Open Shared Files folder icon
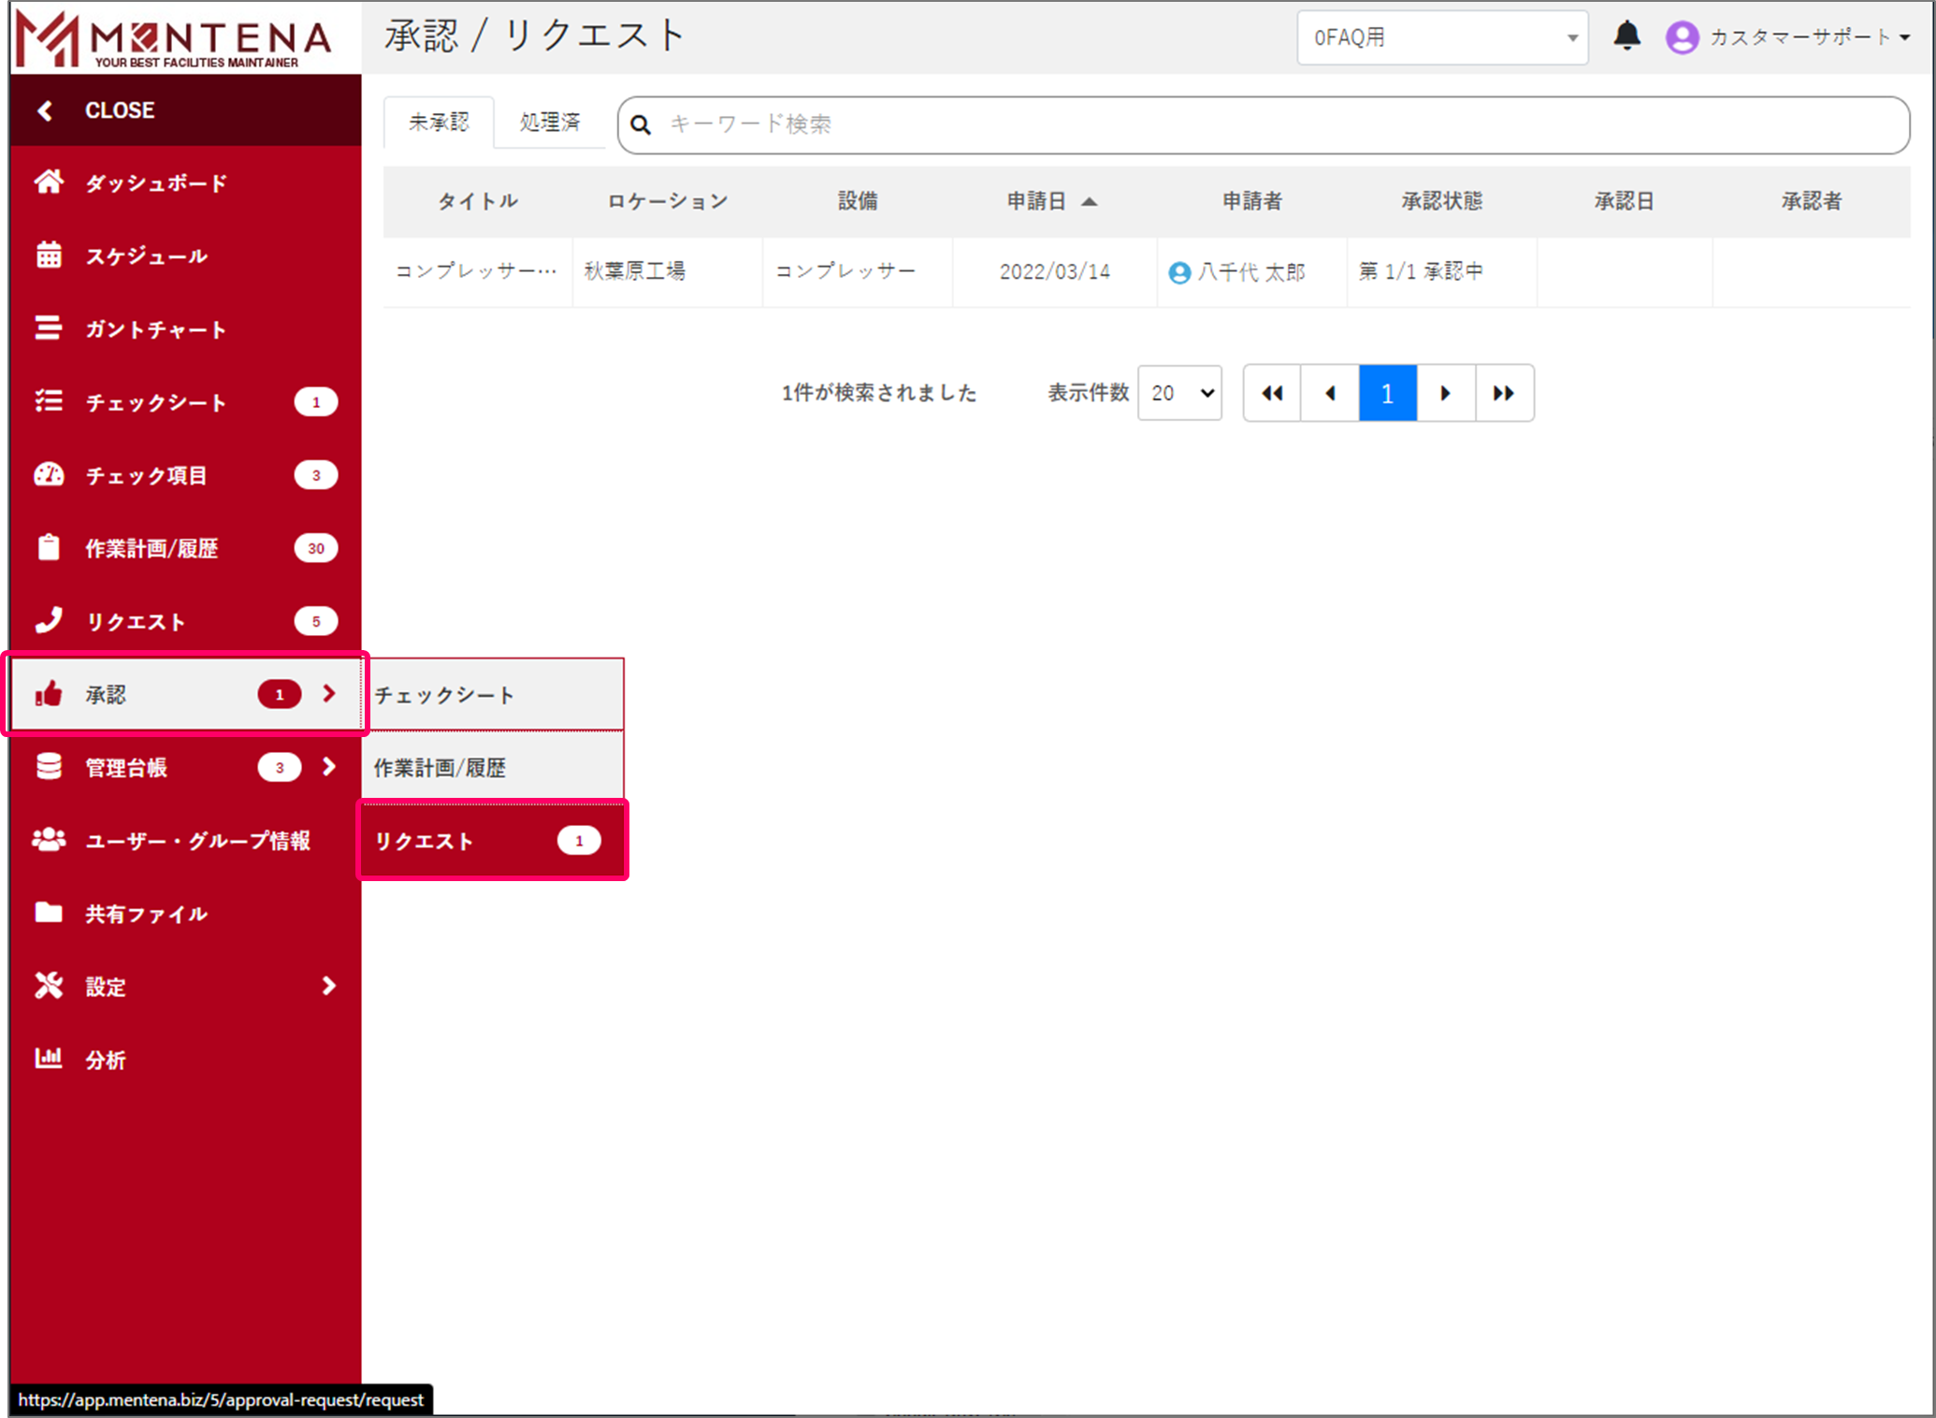Viewport: 1936px width, 1418px height. (49, 913)
